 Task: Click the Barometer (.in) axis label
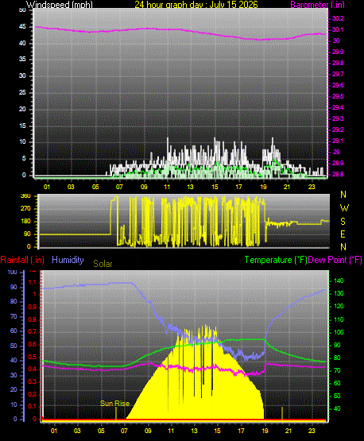pyautogui.click(x=317, y=5)
